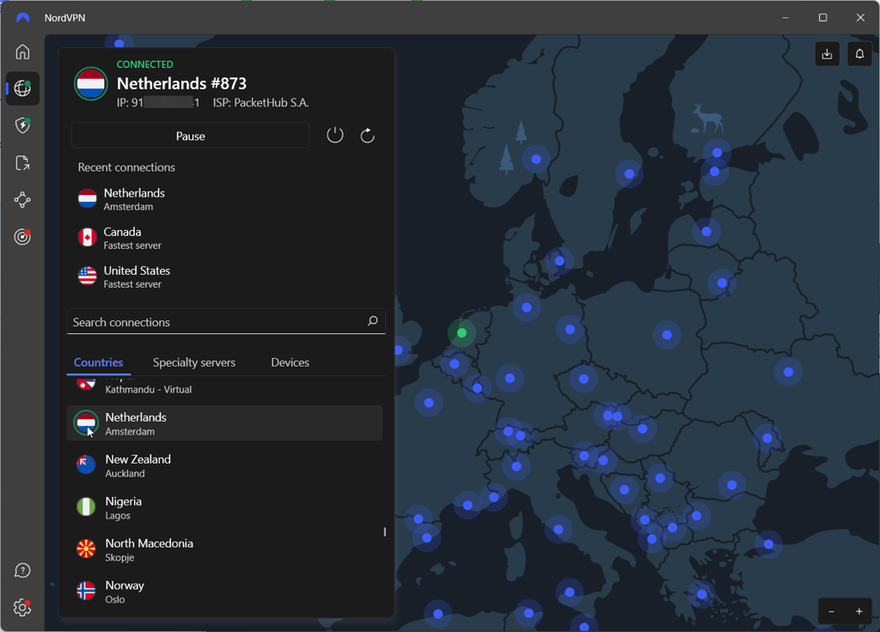Screen dimensions: 880x632
Task: Connect to North Macedonia Skopje
Action: point(224,550)
